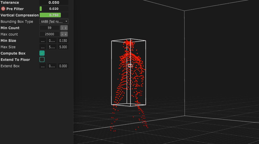Click the first Min Size value field
This screenshot has height=144, width=259.
pos(43,41)
